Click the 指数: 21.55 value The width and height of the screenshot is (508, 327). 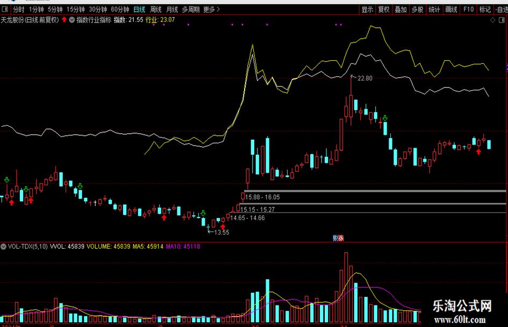(128, 20)
